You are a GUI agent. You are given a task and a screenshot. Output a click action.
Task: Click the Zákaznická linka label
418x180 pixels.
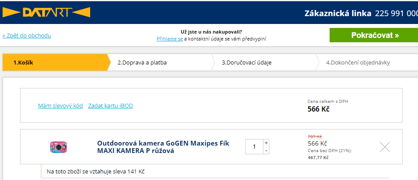click(x=338, y=14)
